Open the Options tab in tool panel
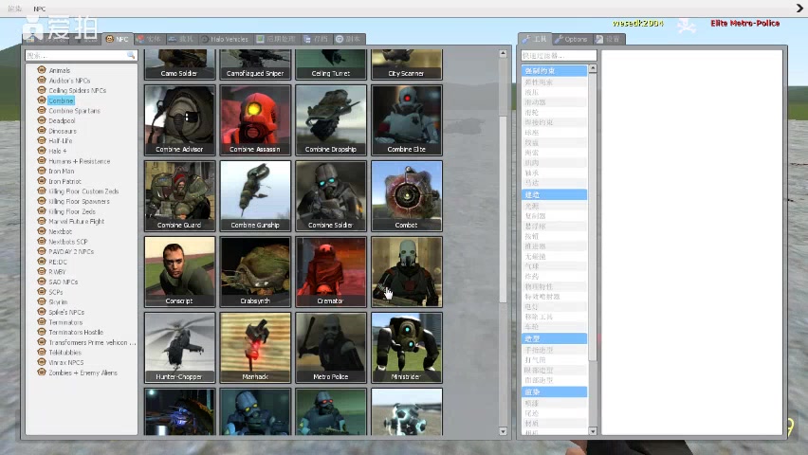This screenshot has height=455, width=808. (x=572, y=39)
